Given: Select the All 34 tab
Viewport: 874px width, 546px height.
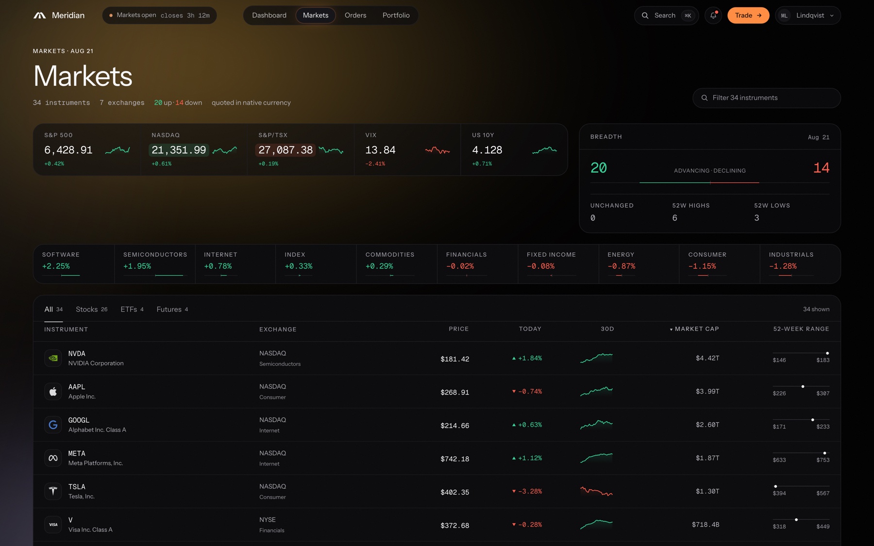Looking at the screenshot, I should point(53,309).
